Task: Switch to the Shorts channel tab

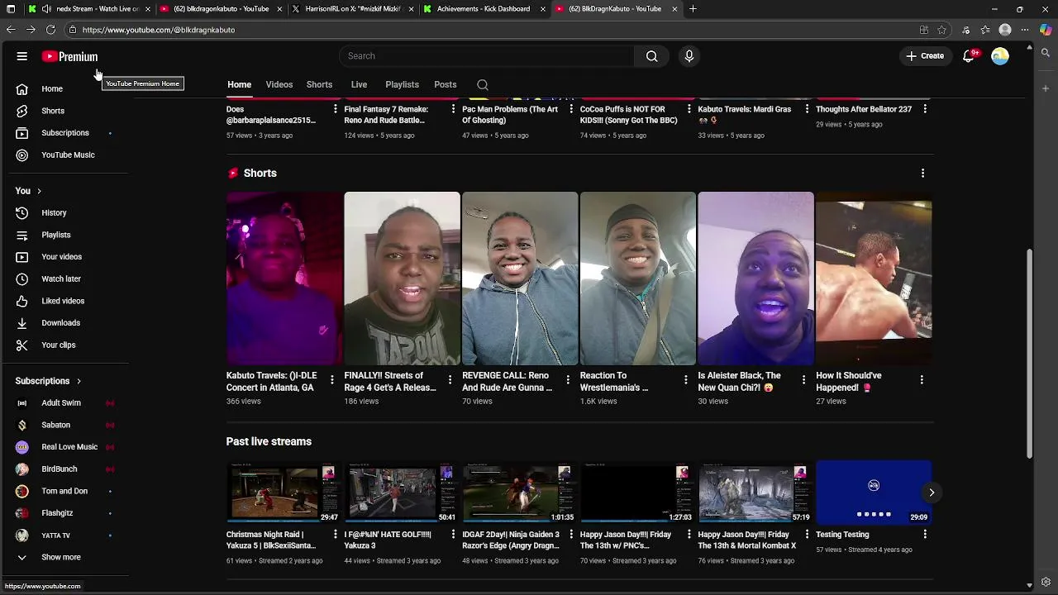Action: (x=319, y=84)
